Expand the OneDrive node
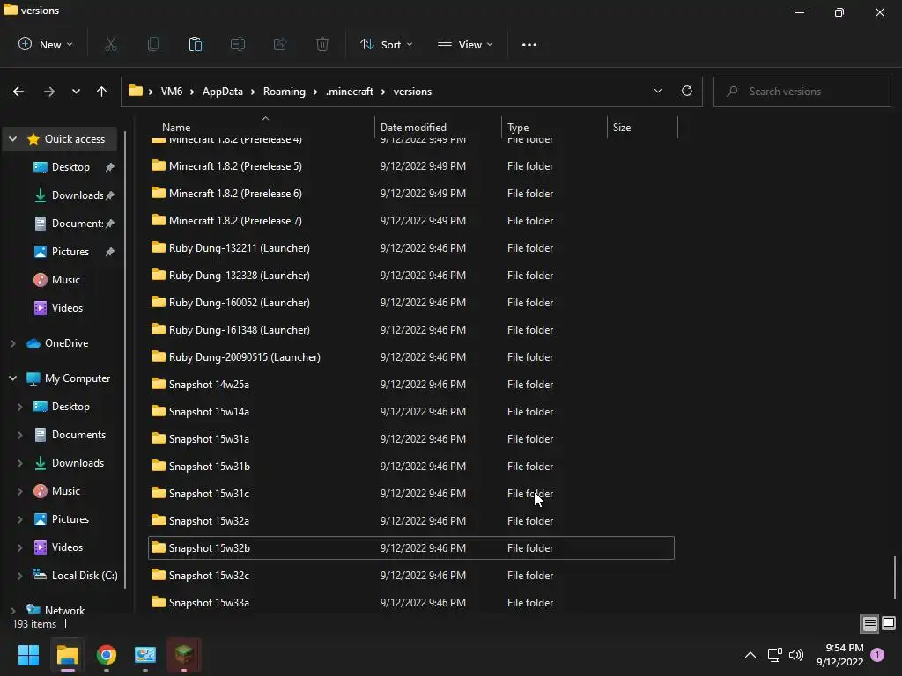 tap(12, 343)
